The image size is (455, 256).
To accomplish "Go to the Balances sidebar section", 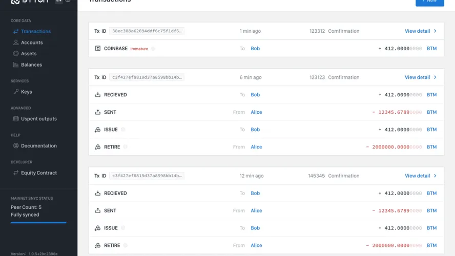I will (31, 65).
